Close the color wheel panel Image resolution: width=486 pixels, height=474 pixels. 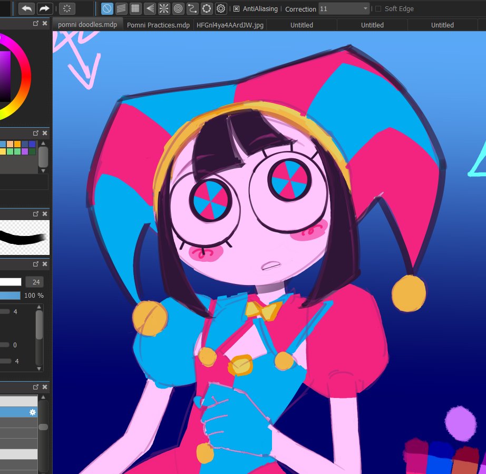(45, 23)
